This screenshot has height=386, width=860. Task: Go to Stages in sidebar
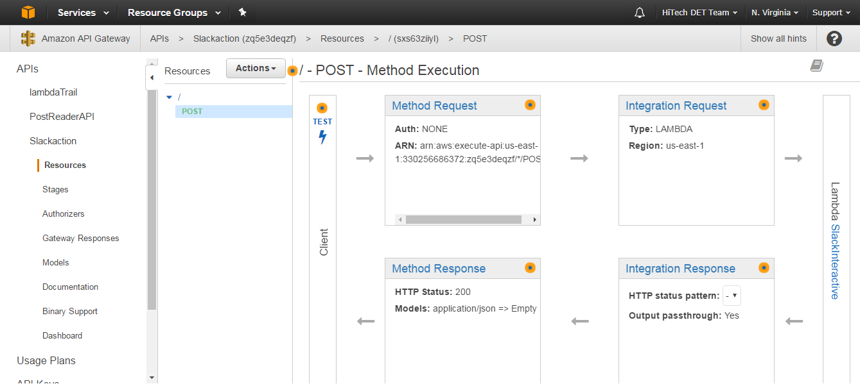[55, 190]
